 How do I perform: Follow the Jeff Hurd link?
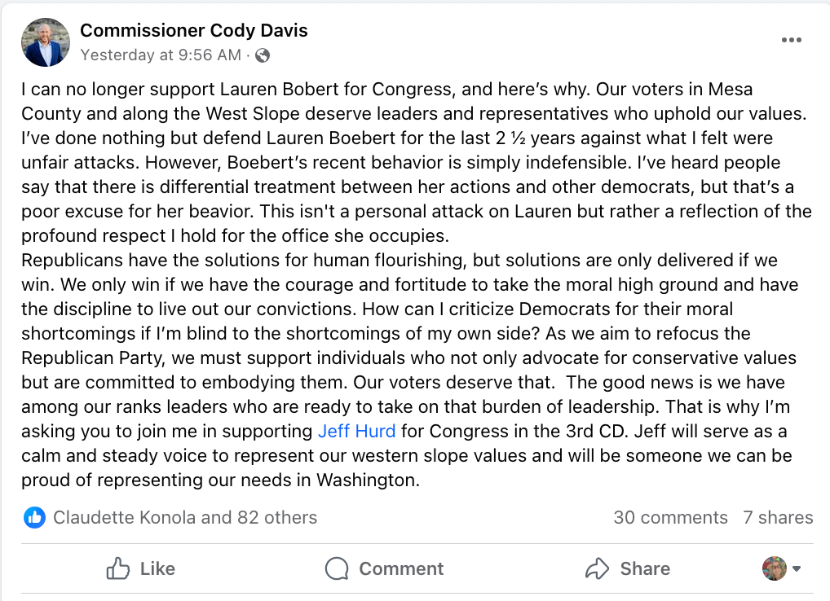tap(356, 431)
